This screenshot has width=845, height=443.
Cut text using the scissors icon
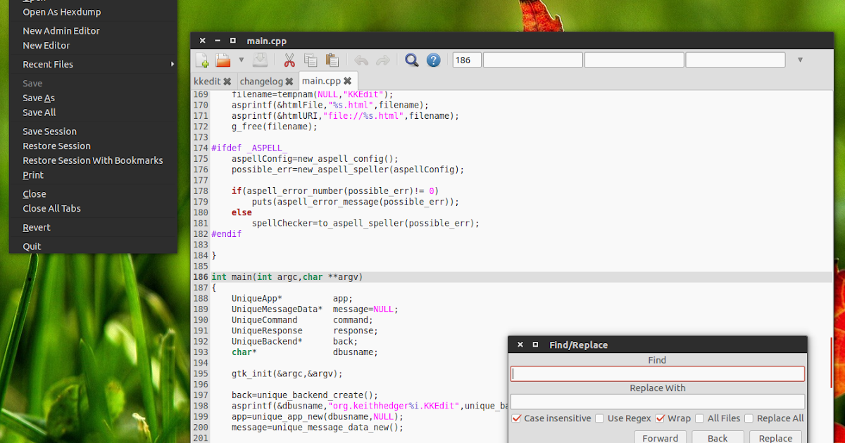(x=289, y=60)
